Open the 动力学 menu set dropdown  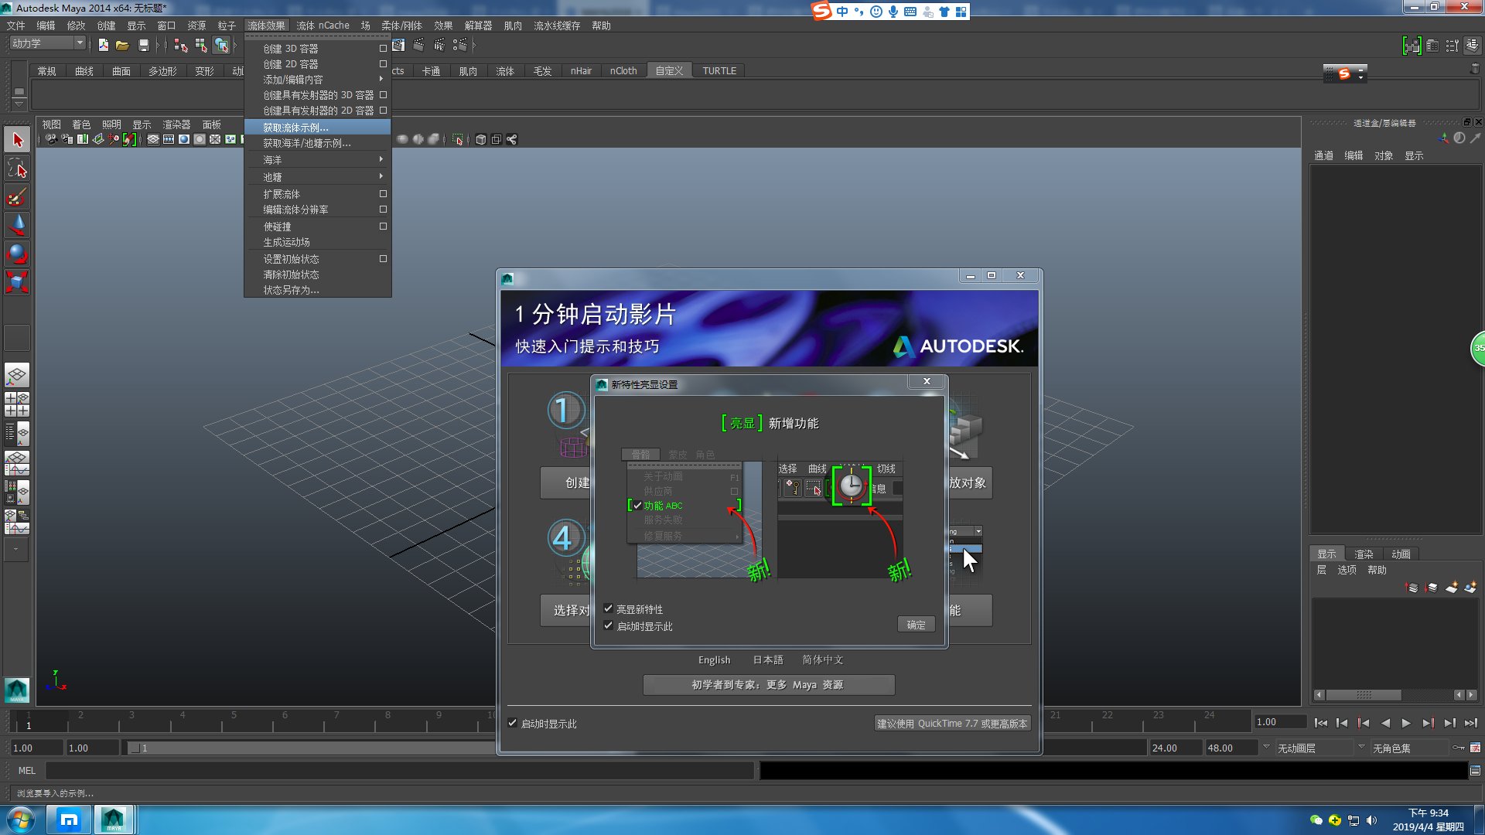click(x=80, y=43)
